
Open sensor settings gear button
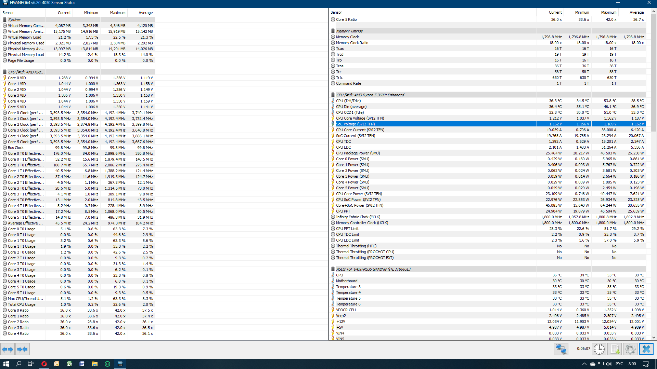[x=630, y=349]
